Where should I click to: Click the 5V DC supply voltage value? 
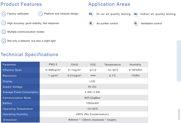click(92, 87)
